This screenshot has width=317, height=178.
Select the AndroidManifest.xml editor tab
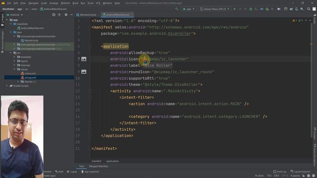click(117, 15)
